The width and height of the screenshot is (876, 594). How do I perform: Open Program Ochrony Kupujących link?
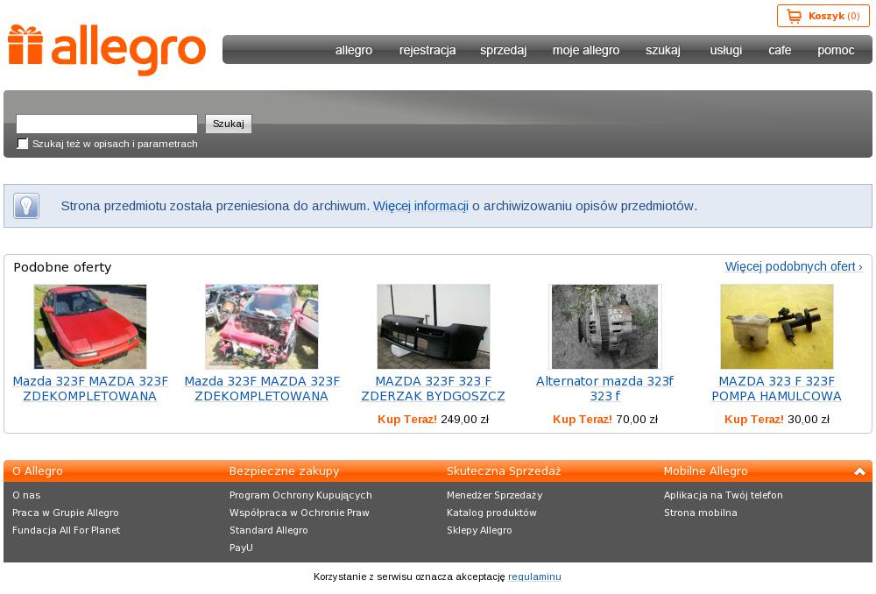pyautogui.click(x=300, y=495)
